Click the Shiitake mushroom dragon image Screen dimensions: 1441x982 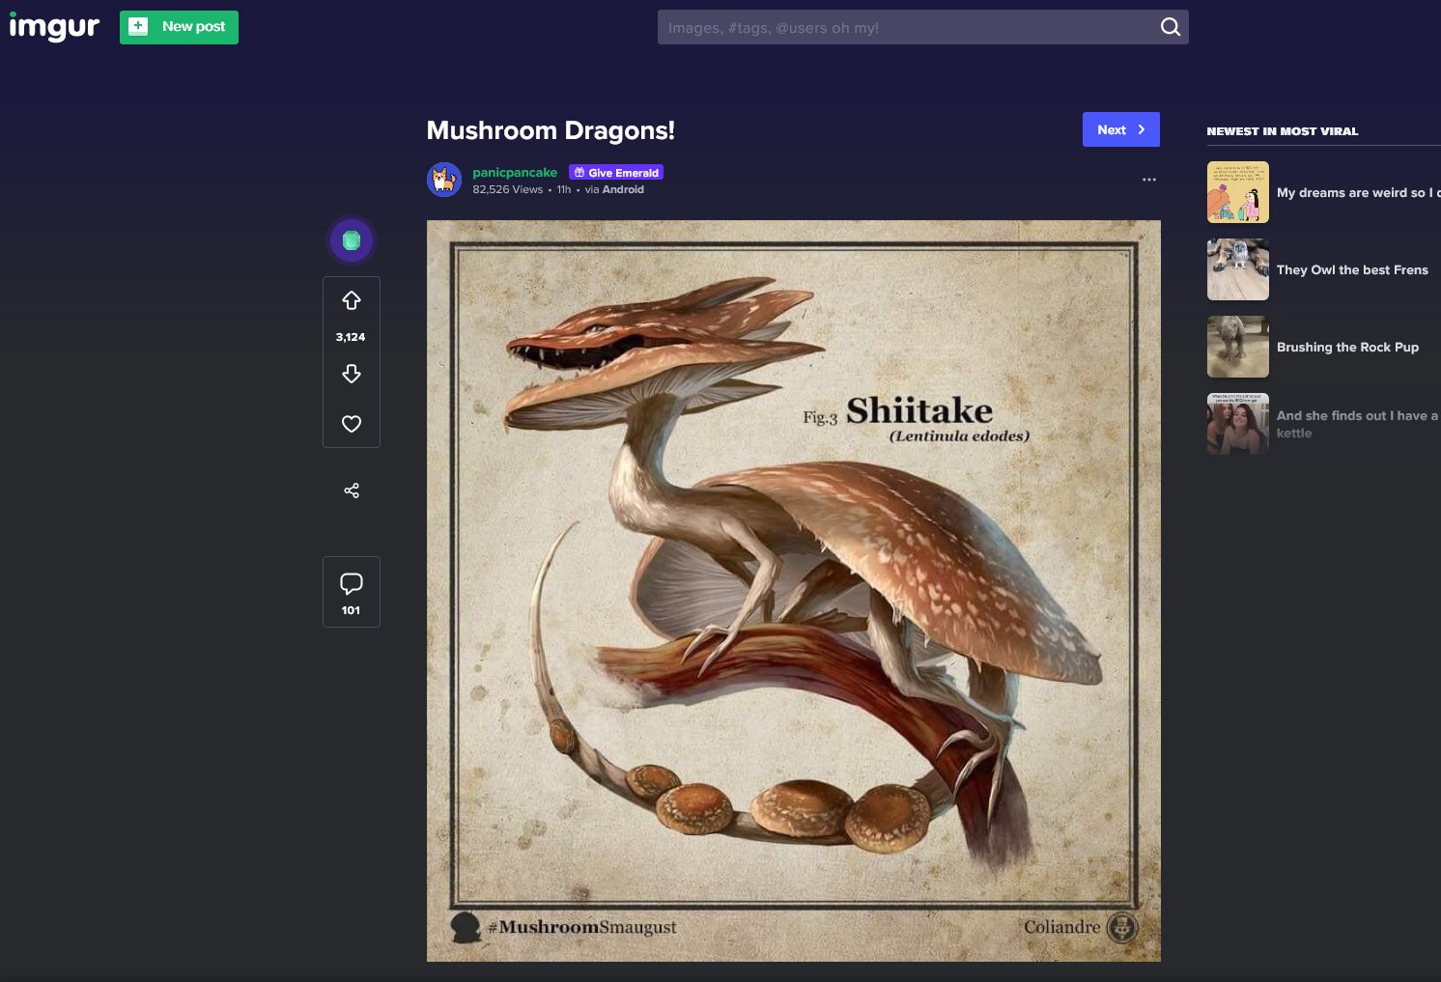click(794, 591)
